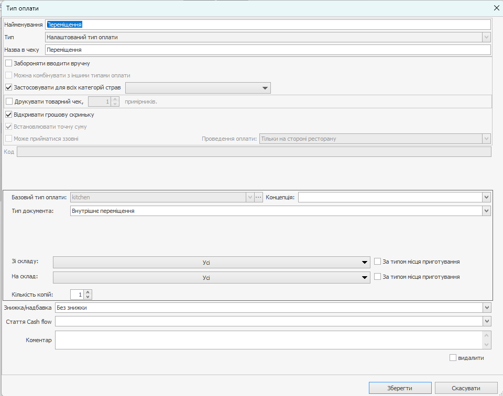The image size is (503, 396).
Task: Check the видалити checkbox
Action: pyautogui.click(x=453, y=358)
